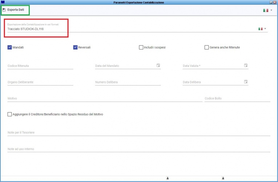This screenshot has width=278, height=182.
Task: Focus the Note per il Tesoriere field
Action: pyautogui.click(x=139, y=132)
